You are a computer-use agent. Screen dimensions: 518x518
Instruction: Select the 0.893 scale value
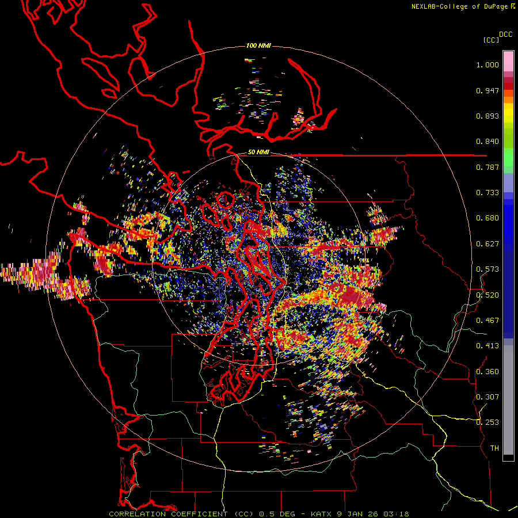pyautogui.click(x=487, y=116)
